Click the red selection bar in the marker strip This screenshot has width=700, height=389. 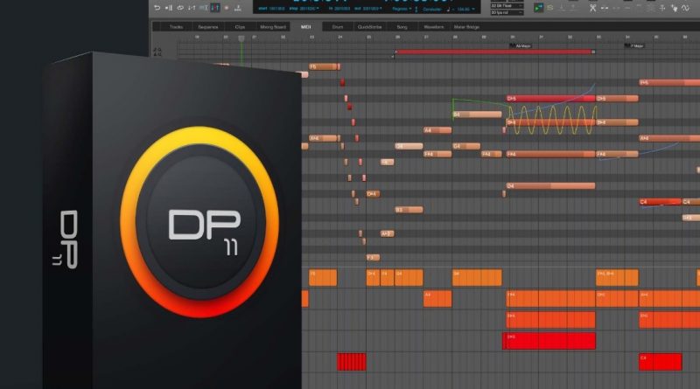tap(493, 52)
